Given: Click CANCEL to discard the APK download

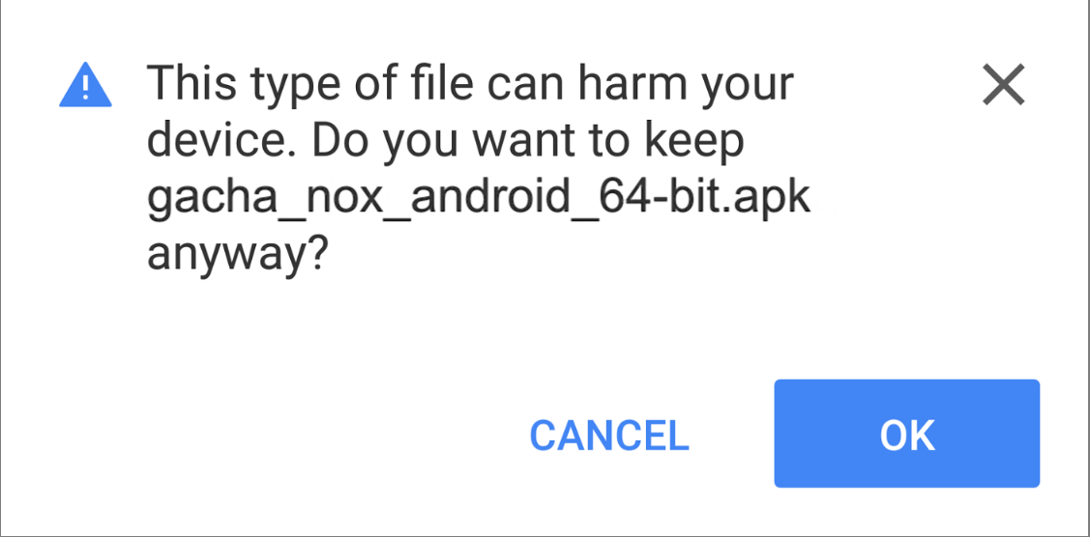Looking at the screenshot, I should click(x=608, y=436).
